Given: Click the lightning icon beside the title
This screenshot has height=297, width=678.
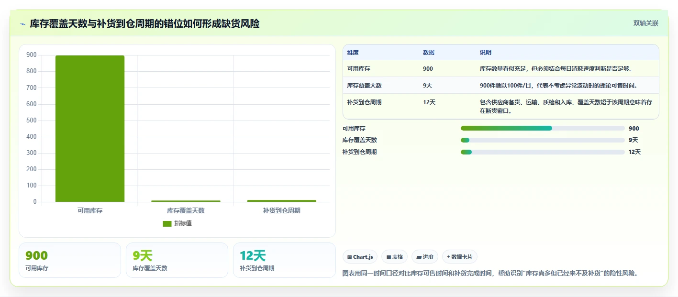Looking at the screenshot, I should pyautogui.click(x=22, y=23).
